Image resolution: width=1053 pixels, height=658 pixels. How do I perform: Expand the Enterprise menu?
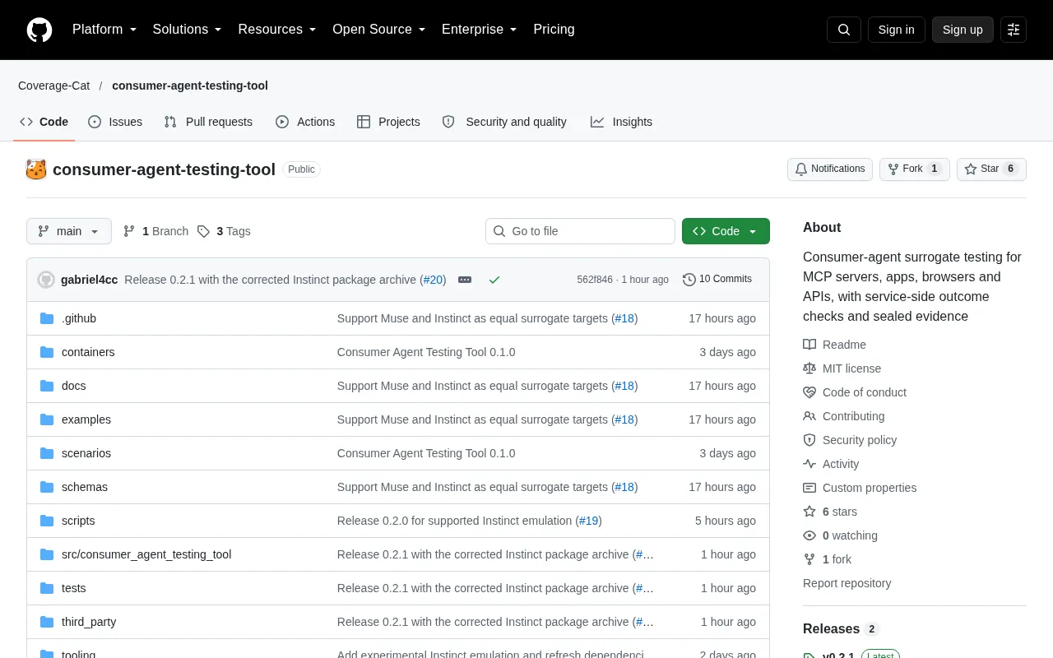480,30
